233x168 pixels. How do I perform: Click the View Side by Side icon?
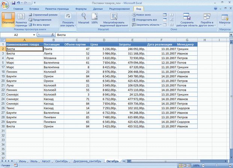[x=172, y=15]
